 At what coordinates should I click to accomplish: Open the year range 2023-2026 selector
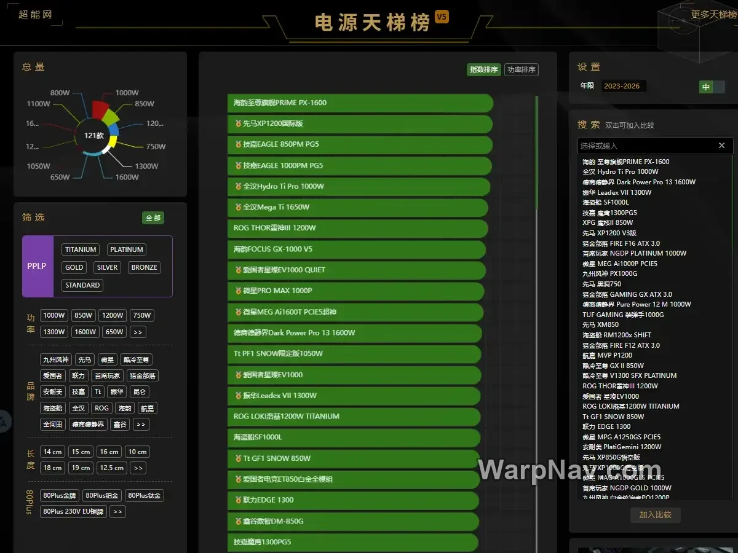[x=622, y=86]
